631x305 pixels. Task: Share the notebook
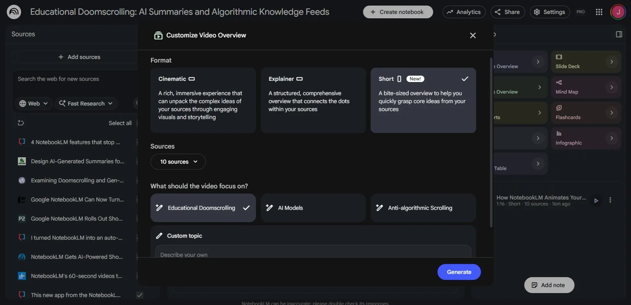click(508, 12)
